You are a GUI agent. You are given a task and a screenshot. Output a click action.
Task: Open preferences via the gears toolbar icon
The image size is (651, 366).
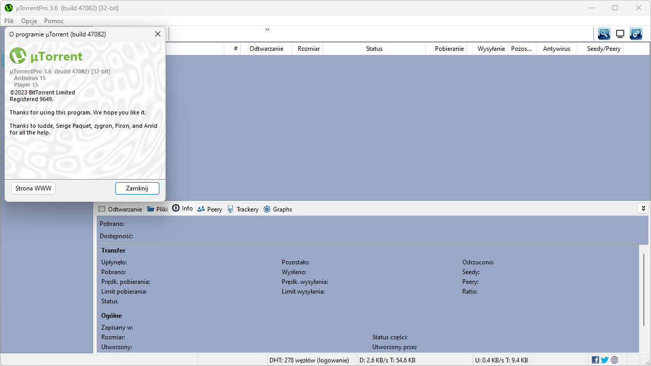pyautogui.click(x=636, y=34)
